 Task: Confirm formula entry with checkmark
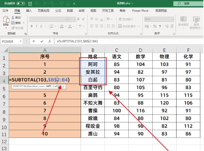42,41
